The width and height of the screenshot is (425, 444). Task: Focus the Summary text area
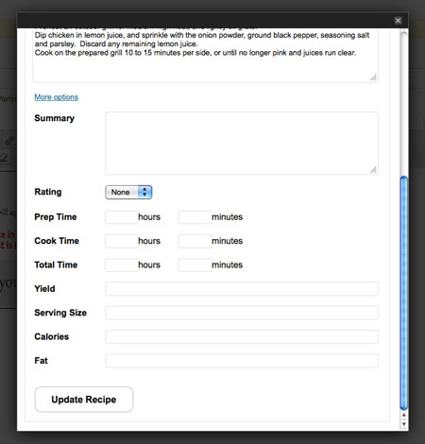[242, 143]
